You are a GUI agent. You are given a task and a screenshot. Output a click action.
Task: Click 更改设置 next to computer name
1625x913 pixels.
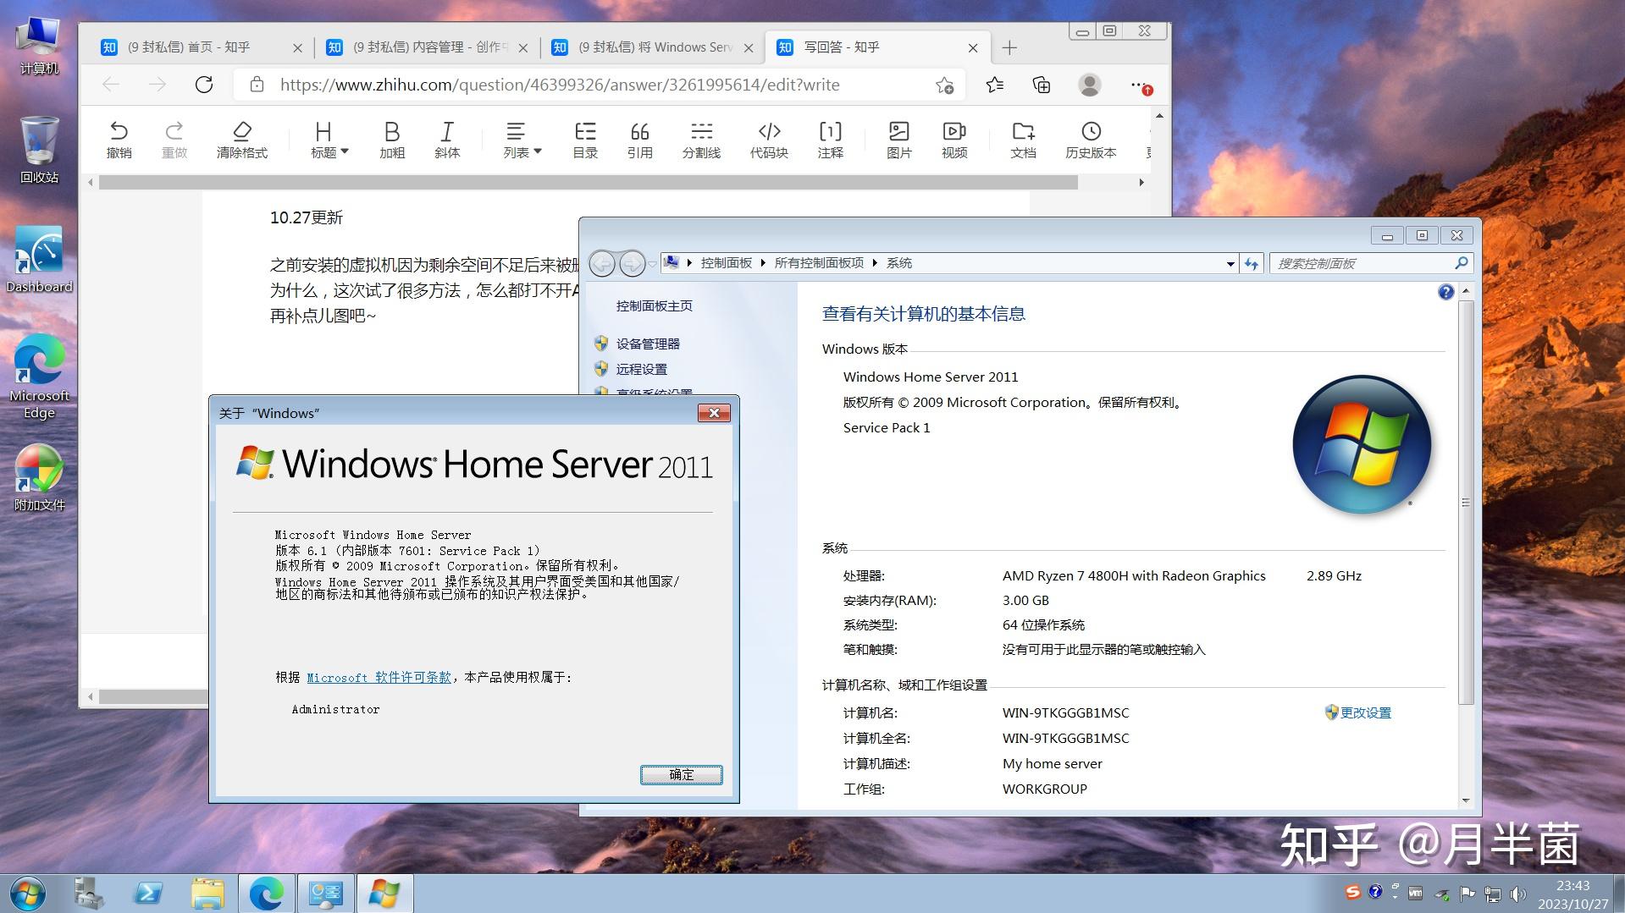click(x=1365, y=713)
